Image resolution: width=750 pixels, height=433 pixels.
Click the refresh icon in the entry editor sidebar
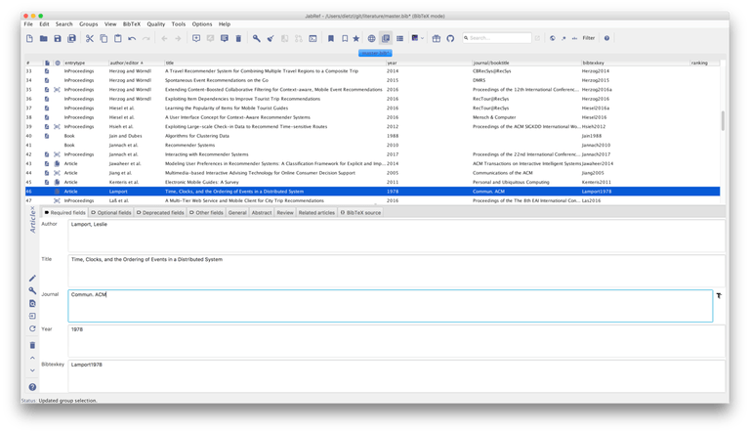pyautogui.click(x=32, y=329)
